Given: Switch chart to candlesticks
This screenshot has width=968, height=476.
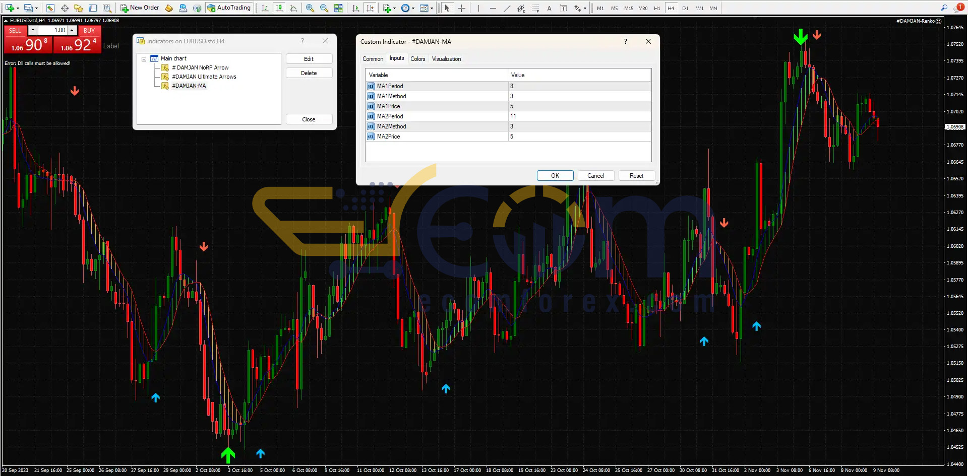Looking at the screenshot, I should tap(279, 8).
